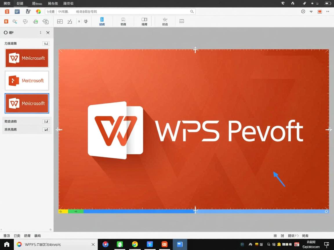The image size is (334, 250).
Task: Click the magnifier search tool icon
Action: 15,21
